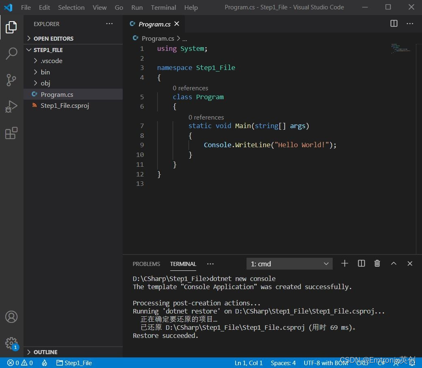Select the Program.cs editor tab
The width and height of the screenshot is (422, 368).
tap(154, 24)
